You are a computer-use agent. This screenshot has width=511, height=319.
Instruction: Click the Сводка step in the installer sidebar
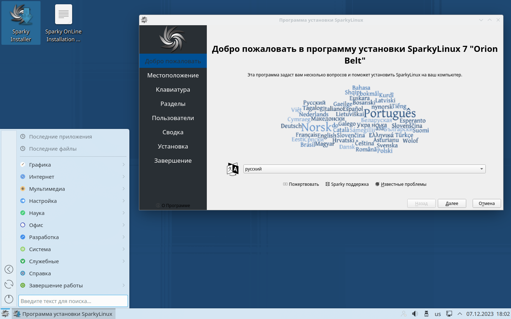click(173, 132)
